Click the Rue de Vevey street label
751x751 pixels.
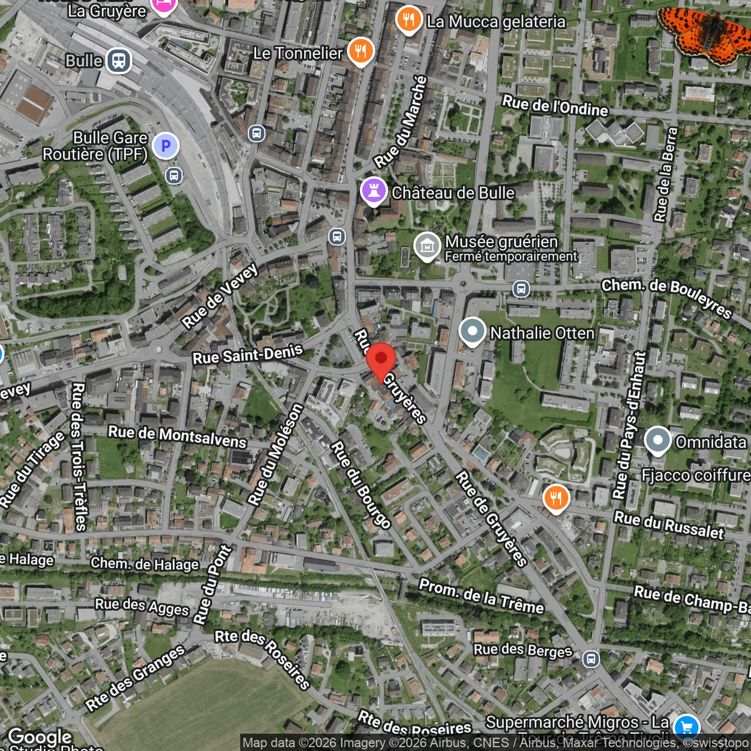click(220, 296)
